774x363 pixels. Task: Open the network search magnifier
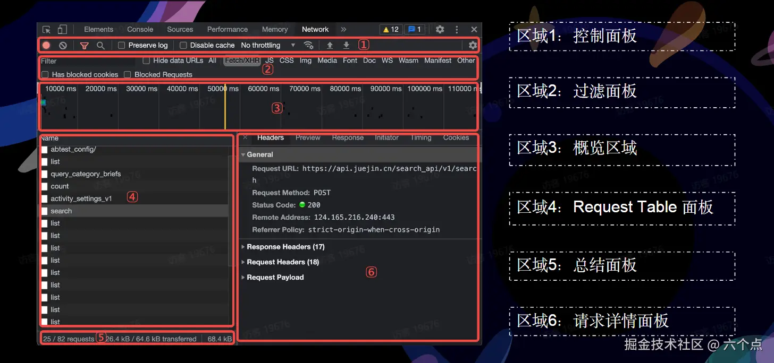click(100, 46)
